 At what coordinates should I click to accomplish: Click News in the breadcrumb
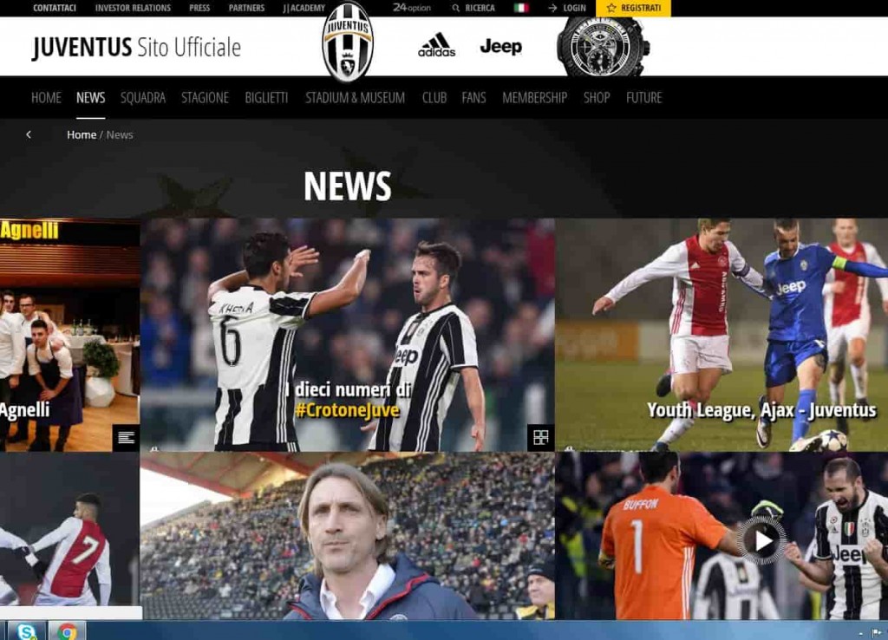[x=120, y=134]
